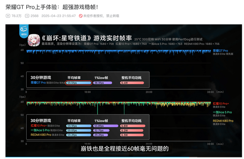
Task: Click the channel logo badge in video corner
Action: (24, 31)
